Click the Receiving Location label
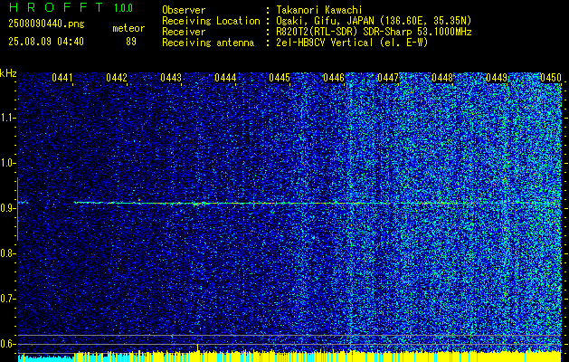 pos(211,21)
